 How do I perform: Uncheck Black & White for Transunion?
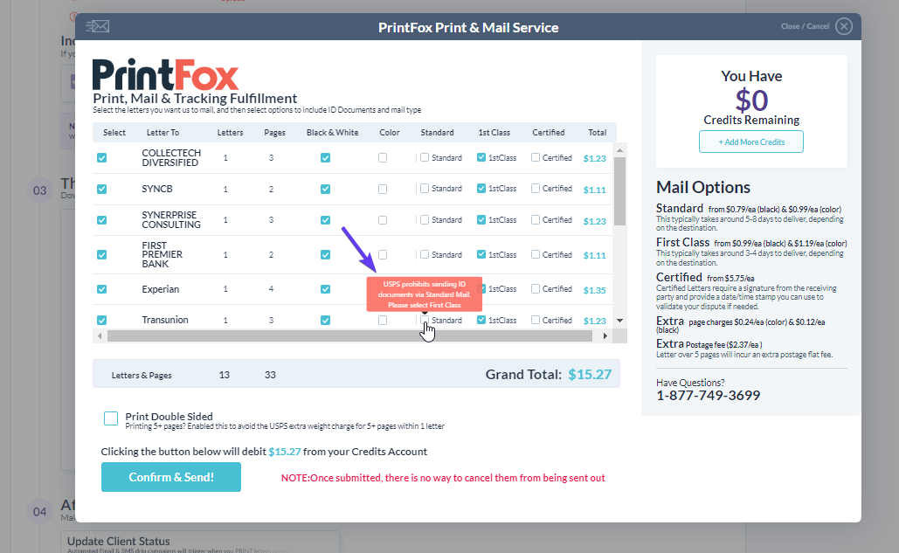point(325,321)
